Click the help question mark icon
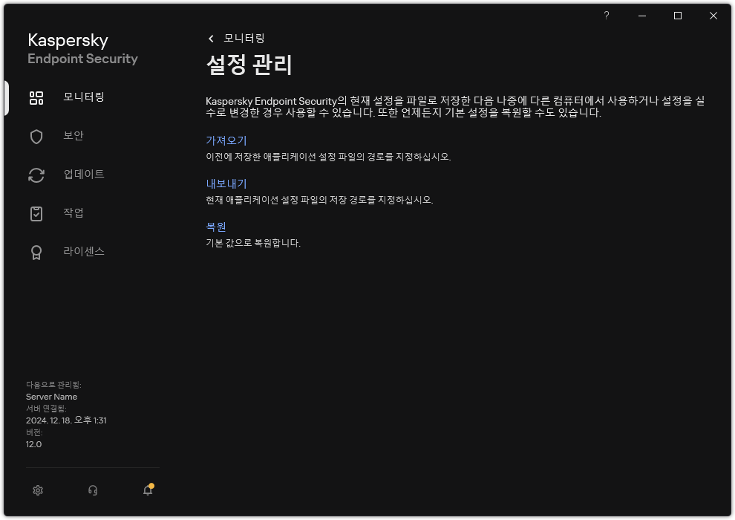This screenshot has width=735, height=520. coord(606,15)
